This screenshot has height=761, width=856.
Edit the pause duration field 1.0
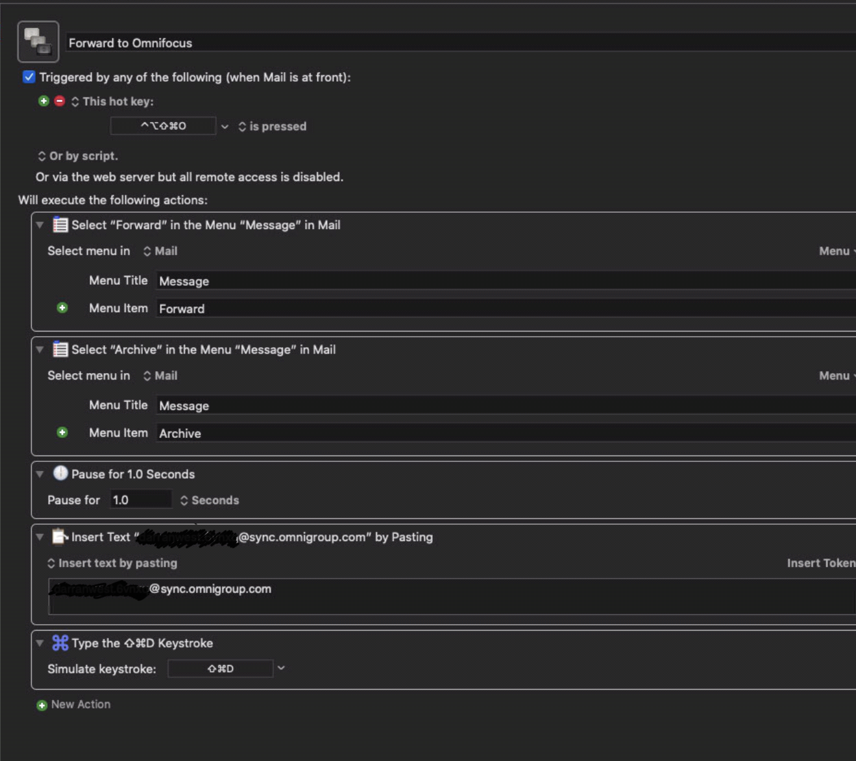point(141,500)
